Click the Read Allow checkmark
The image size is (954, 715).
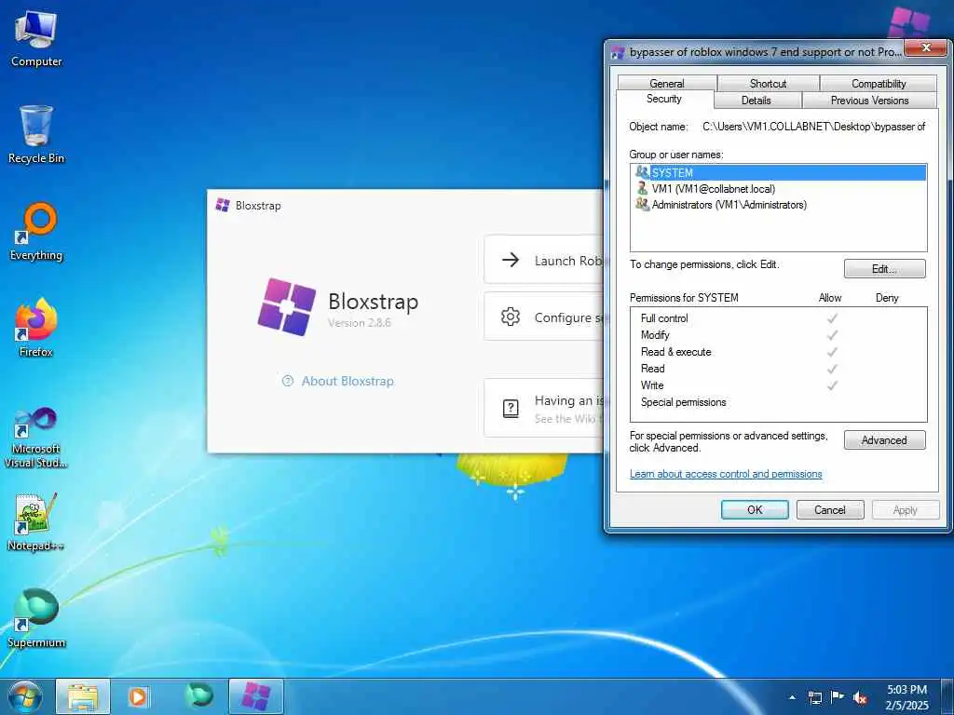pyautogui.click(x=832, y=369)
